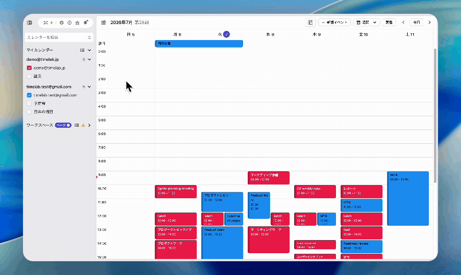Check the second checkbox under demo@timelab.jp account
The width and height of the screenshot is (461, 275).
29,76
